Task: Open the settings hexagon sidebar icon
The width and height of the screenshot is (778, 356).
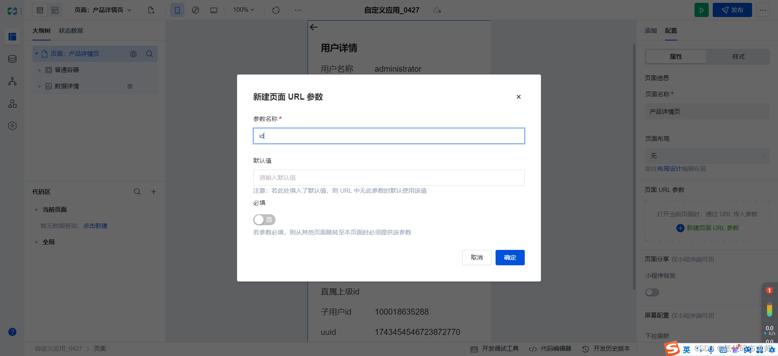Action: tap(12, 126)
